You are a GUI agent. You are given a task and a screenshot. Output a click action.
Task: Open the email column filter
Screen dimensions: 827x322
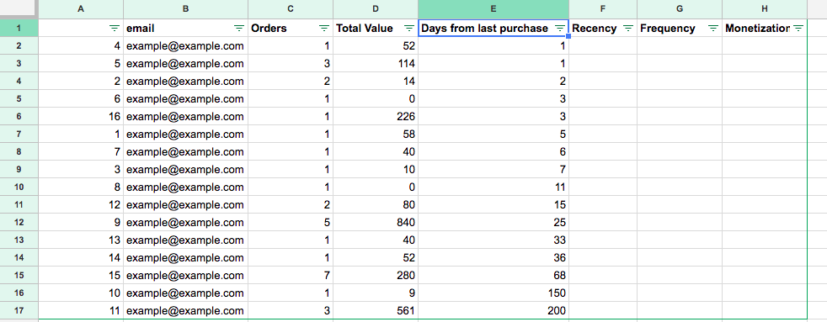239,29
